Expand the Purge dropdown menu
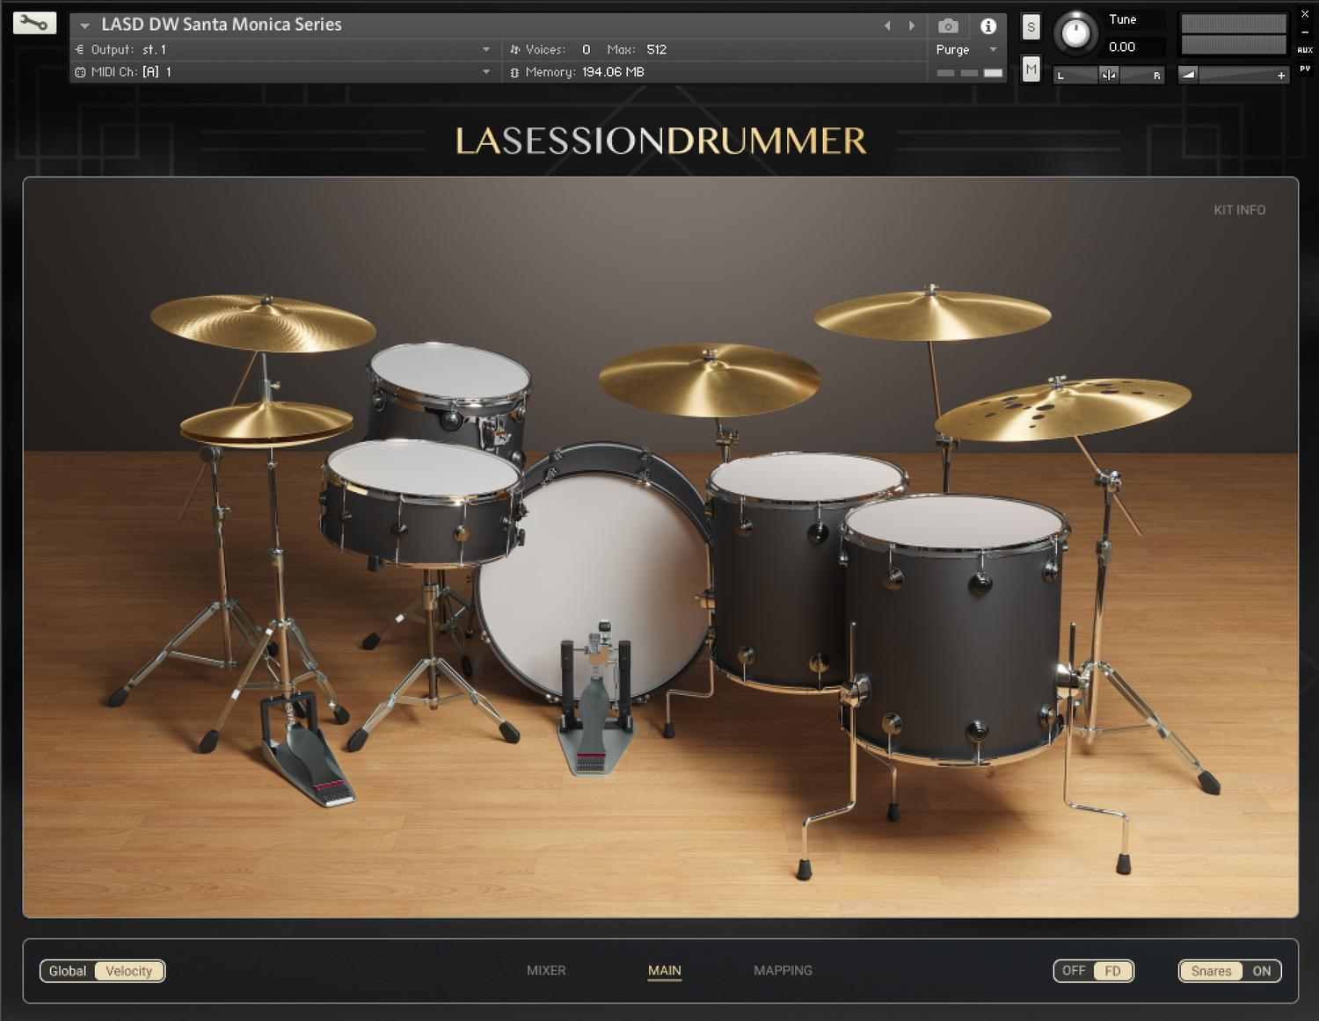 (x=993, y=49)
